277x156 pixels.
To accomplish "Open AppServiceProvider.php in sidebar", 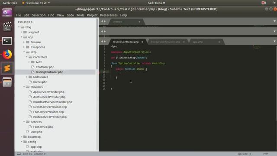I will (x=49, y=92).
